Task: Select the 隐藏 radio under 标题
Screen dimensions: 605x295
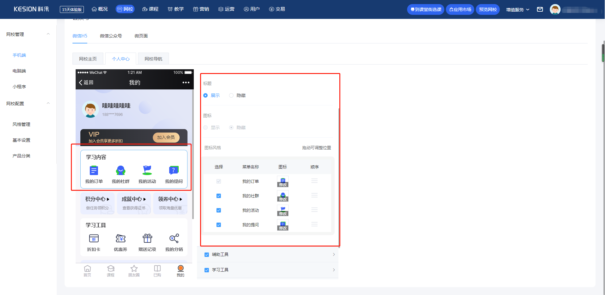Action: (231, 95)
